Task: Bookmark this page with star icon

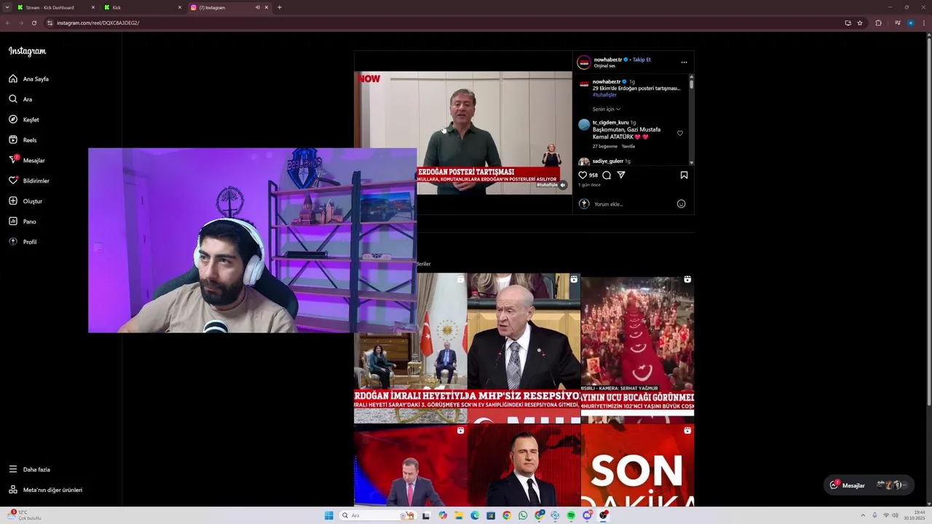Action: (x=860, y=23)
